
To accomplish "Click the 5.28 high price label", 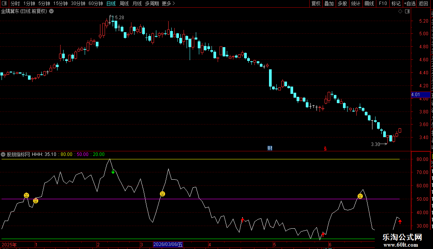I will [119, 18].
